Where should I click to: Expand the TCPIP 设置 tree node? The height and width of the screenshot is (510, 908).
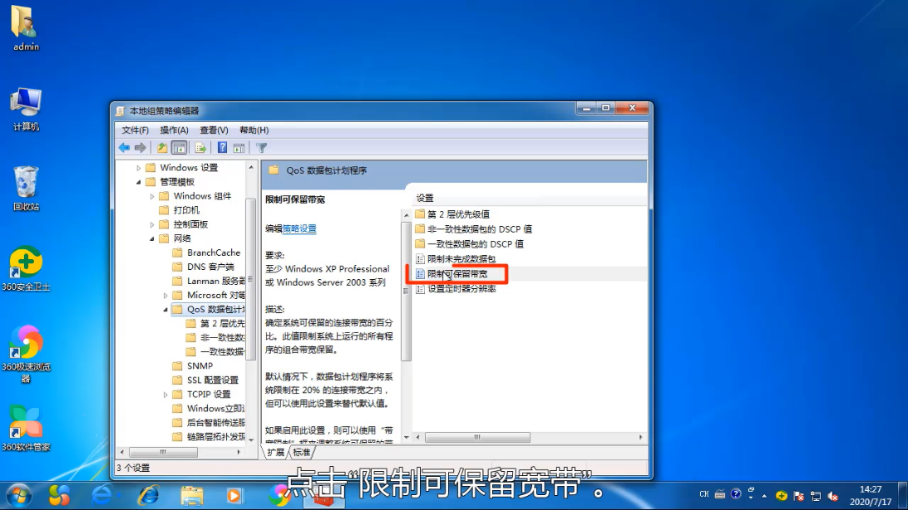tap(165, 395)
